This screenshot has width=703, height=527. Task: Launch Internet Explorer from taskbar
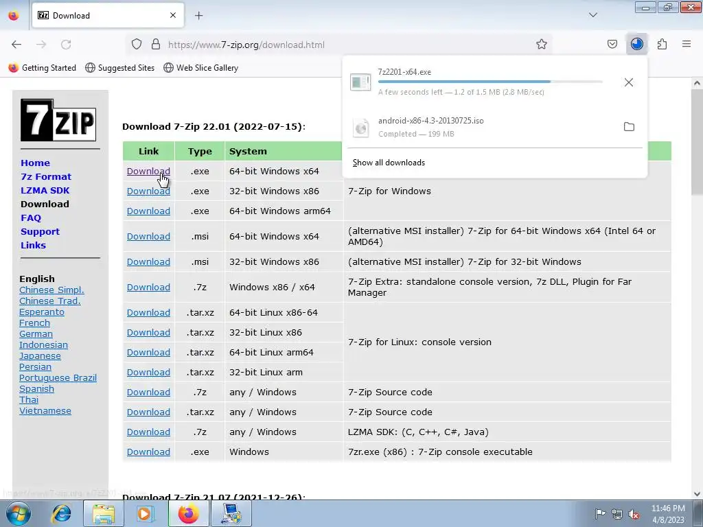click(61, 513)
